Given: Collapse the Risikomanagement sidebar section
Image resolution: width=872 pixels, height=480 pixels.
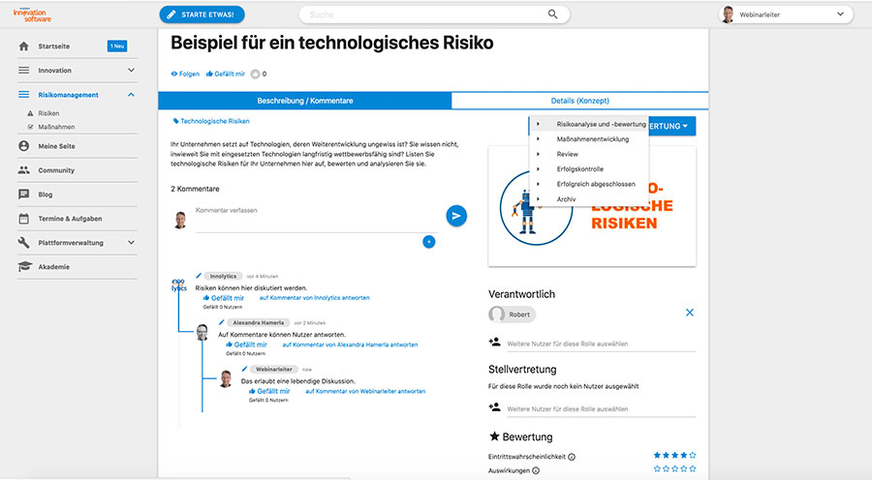Looking at the screenshot, I should click(x=131, y=95).
